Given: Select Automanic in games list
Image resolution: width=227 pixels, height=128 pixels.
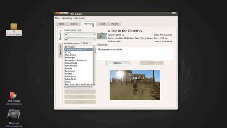Looking at the screenshot, I should (79, 71).
